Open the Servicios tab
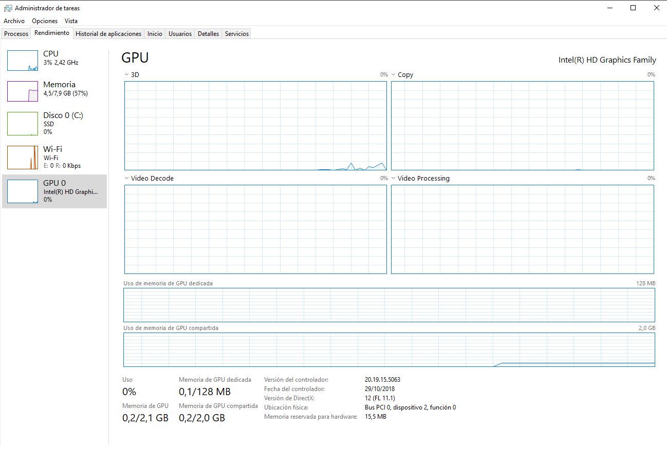 click(237, 34)
